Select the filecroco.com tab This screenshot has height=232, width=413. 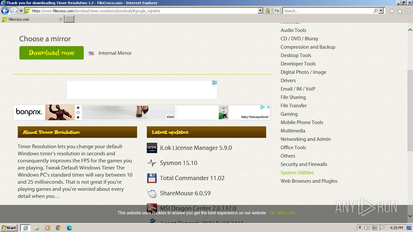coord(32,19)
